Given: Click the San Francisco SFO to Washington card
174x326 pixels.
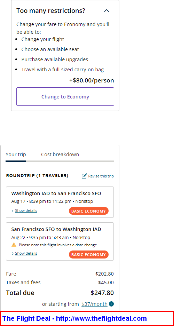Looking at the screenshot, I should click(60, 241).
